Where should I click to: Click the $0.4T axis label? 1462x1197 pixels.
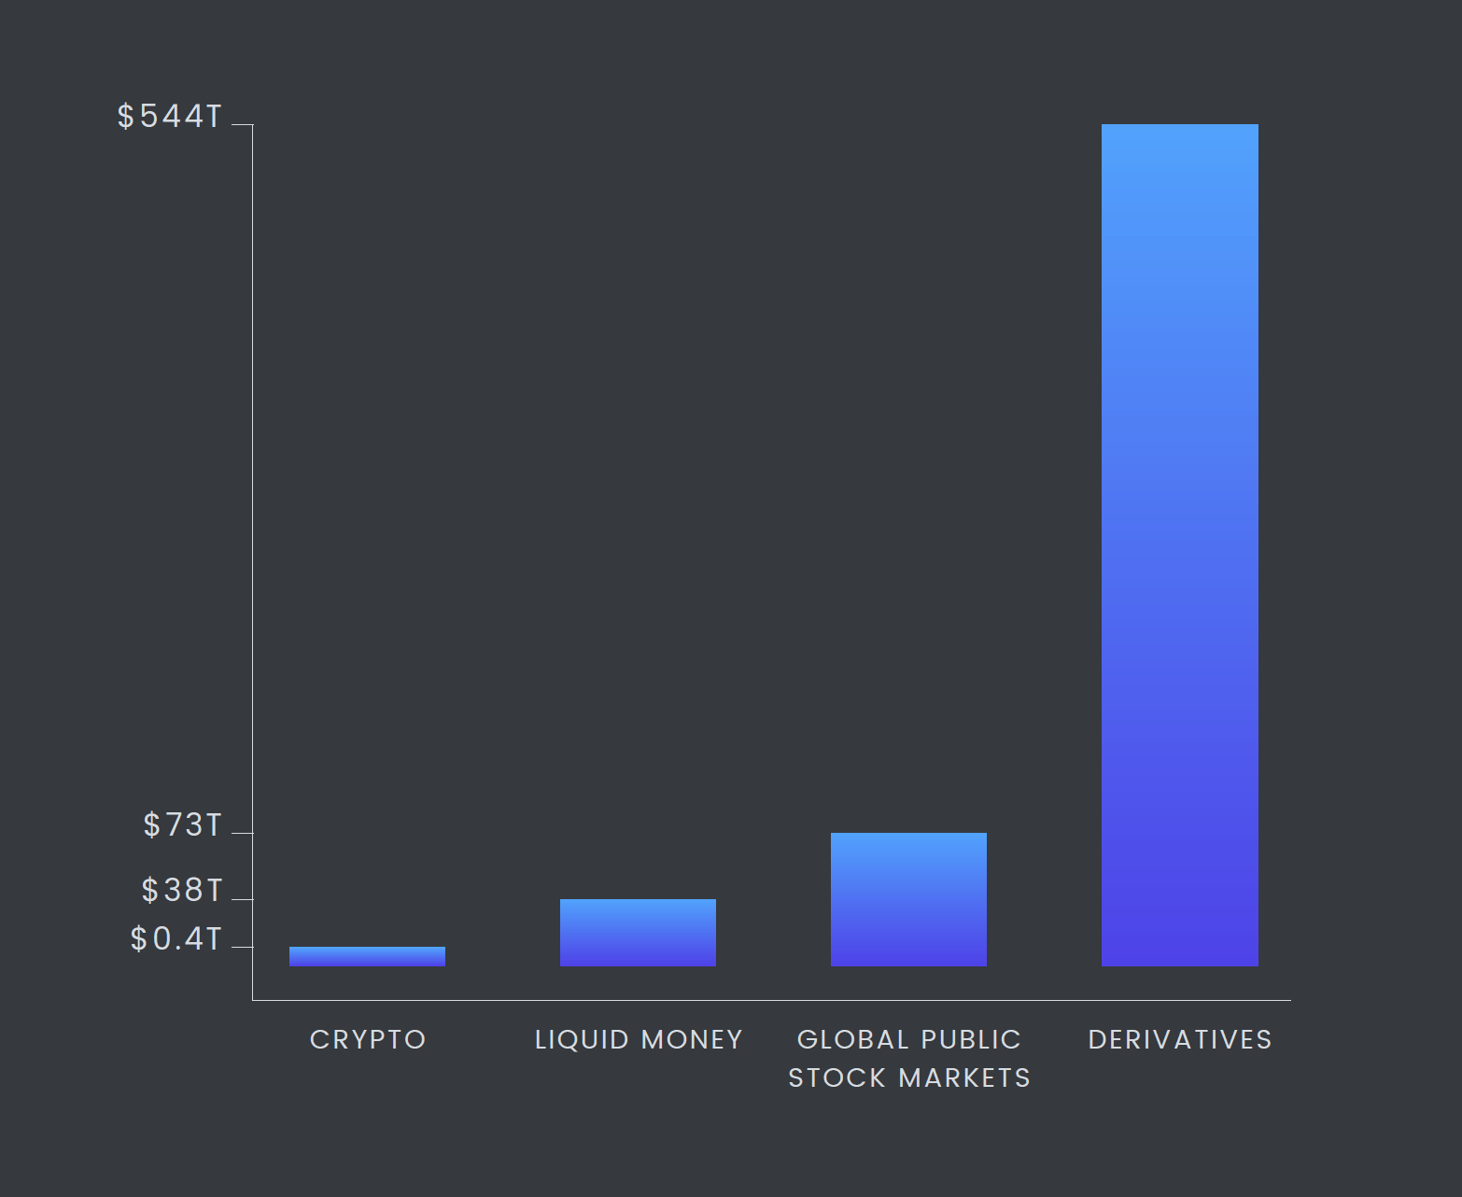[x=176, y=939]
